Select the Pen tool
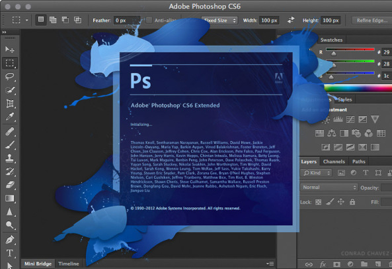 [x=10, y=240]
